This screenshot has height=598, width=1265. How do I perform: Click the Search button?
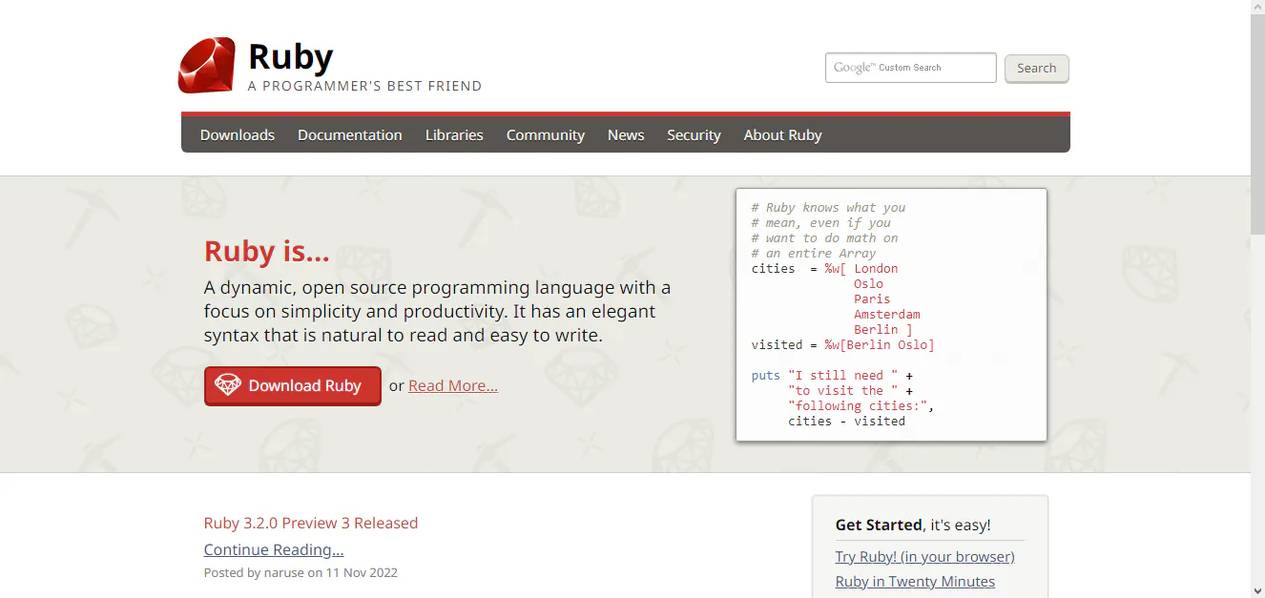[x=1036, y=68]
